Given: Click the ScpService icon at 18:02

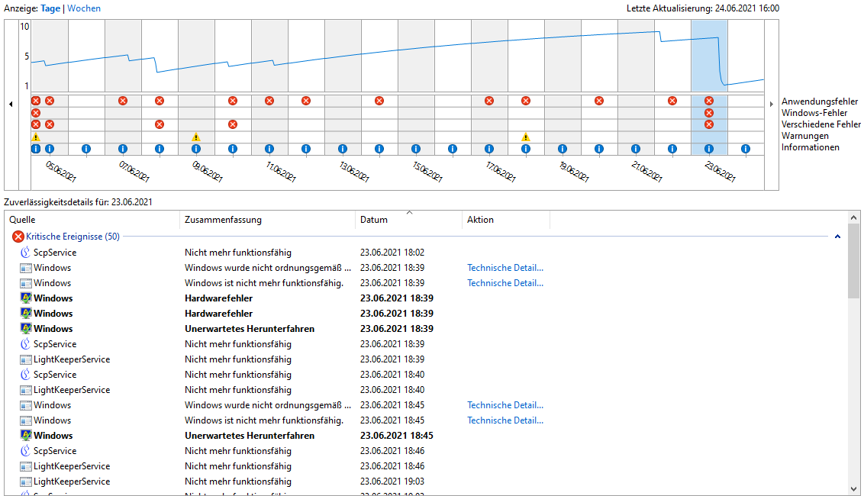Looking at the screenshot, I should pos(25,253).
